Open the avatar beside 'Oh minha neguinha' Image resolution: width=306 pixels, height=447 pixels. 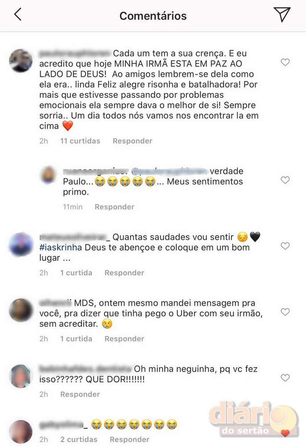pyautogui.click(x=21, y=376)
